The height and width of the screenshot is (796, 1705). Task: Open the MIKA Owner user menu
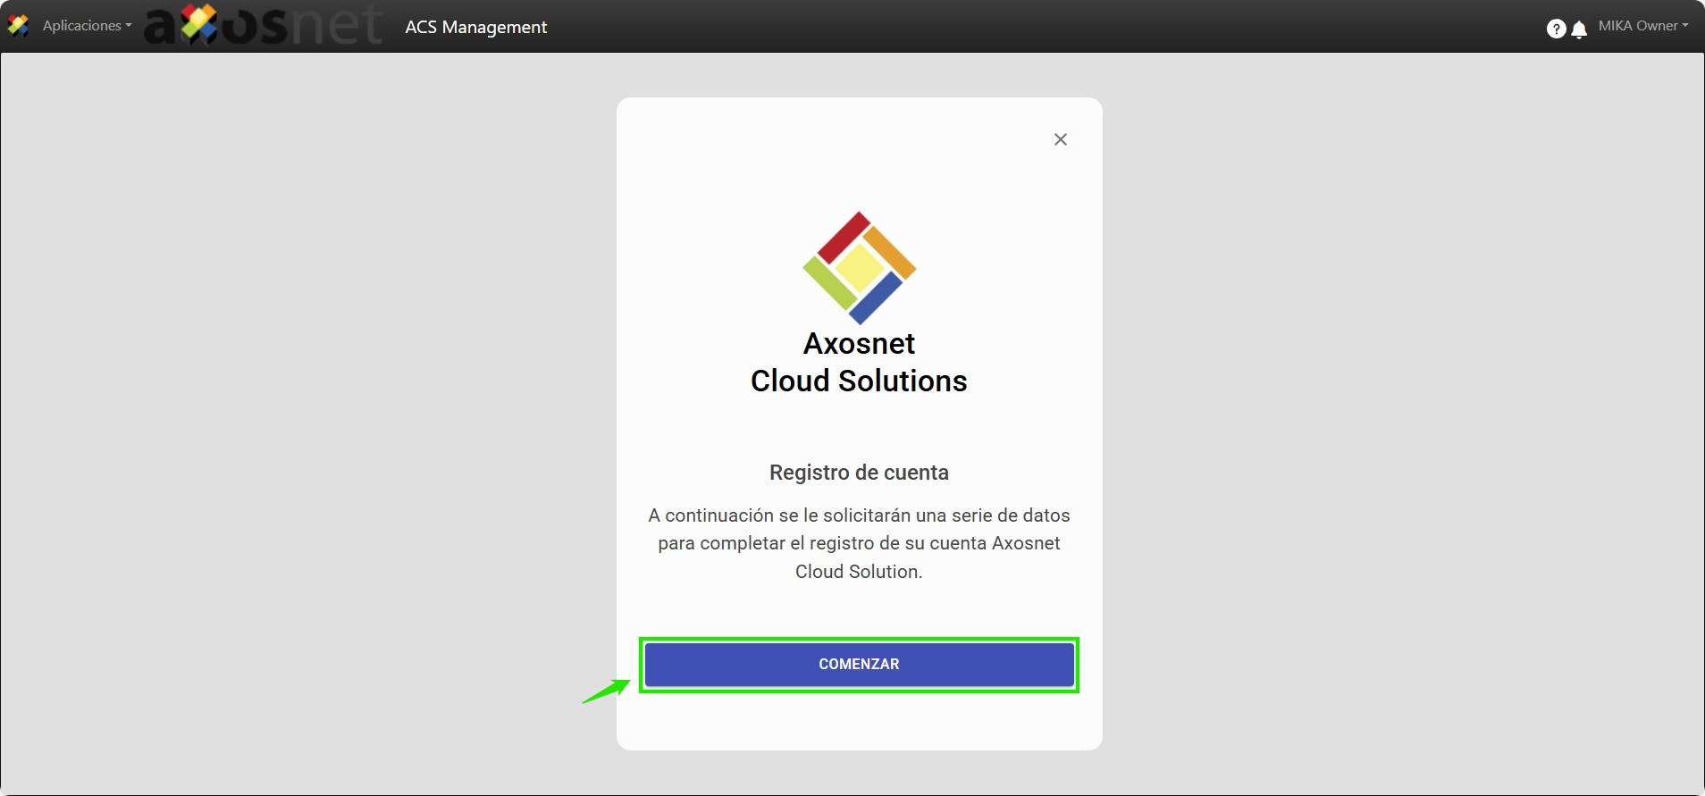tap(1643, 26)
